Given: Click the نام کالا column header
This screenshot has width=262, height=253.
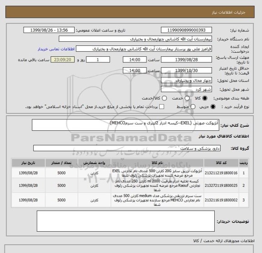Looking at the screenshot, I should pos(157,163).
